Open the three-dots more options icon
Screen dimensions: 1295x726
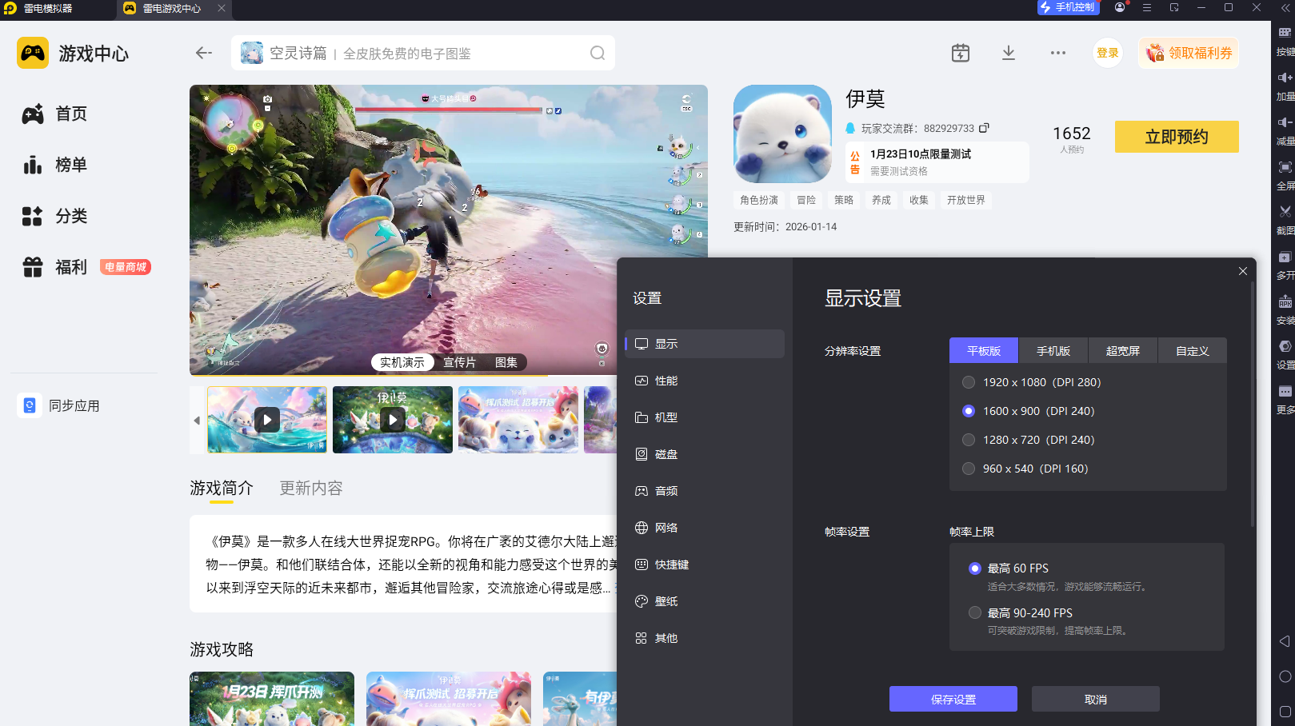1058,53
